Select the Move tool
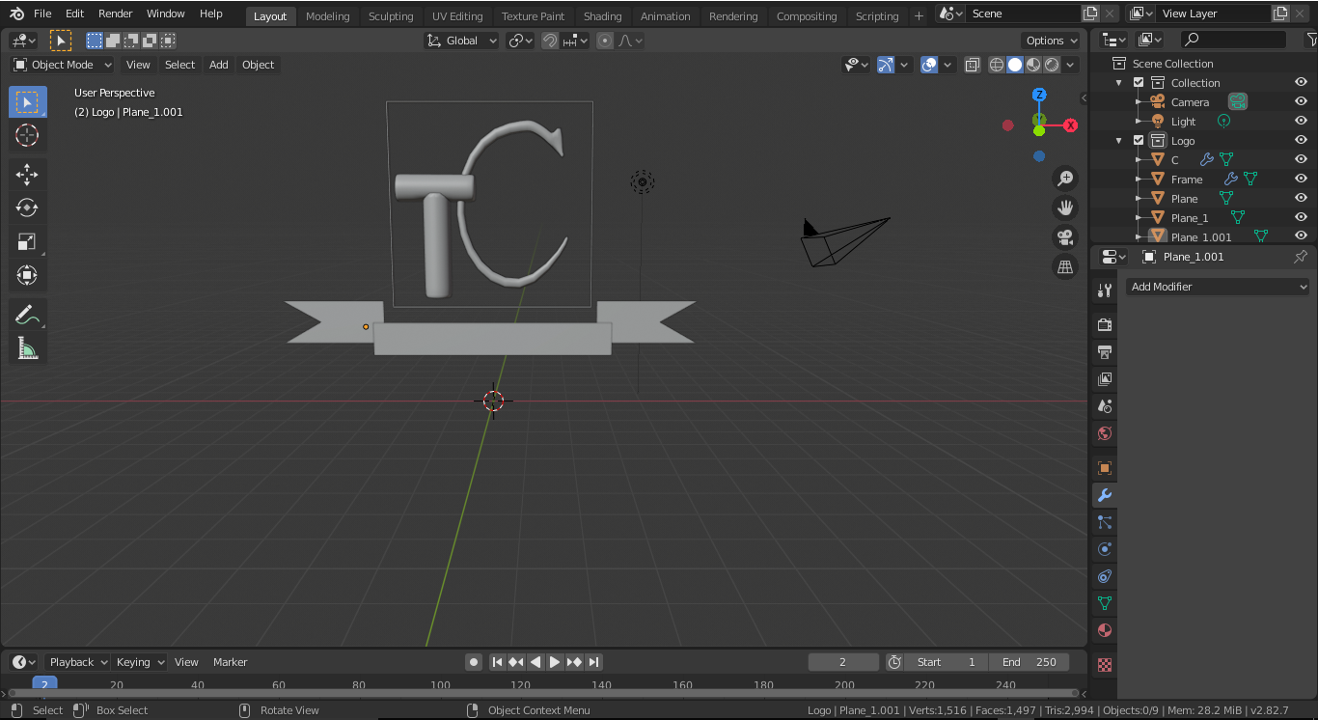Screen dimensions: 1318x720 pyautogui.click(x=27, y=174)
